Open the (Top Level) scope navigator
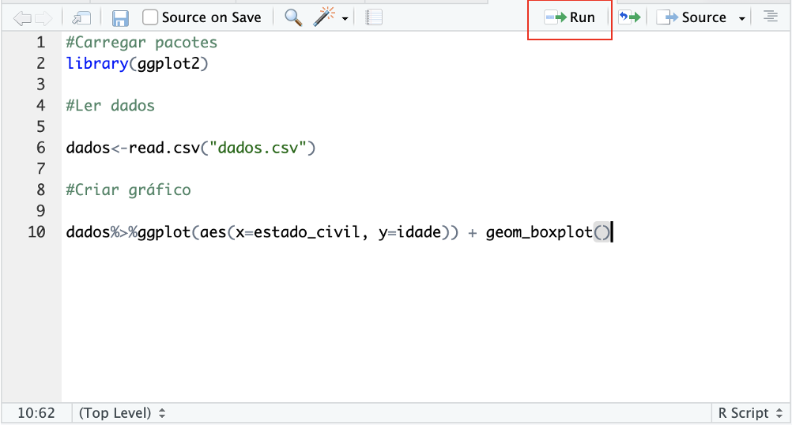Screen dimensions: 792x425 tap(123, 412)
